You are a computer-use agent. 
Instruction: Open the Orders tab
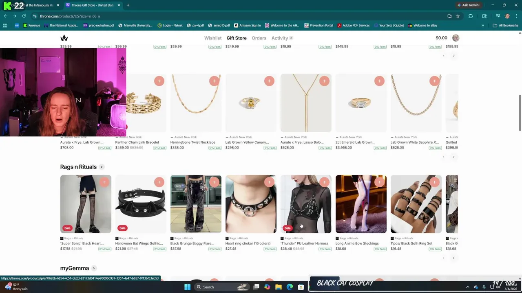(259, 38)
